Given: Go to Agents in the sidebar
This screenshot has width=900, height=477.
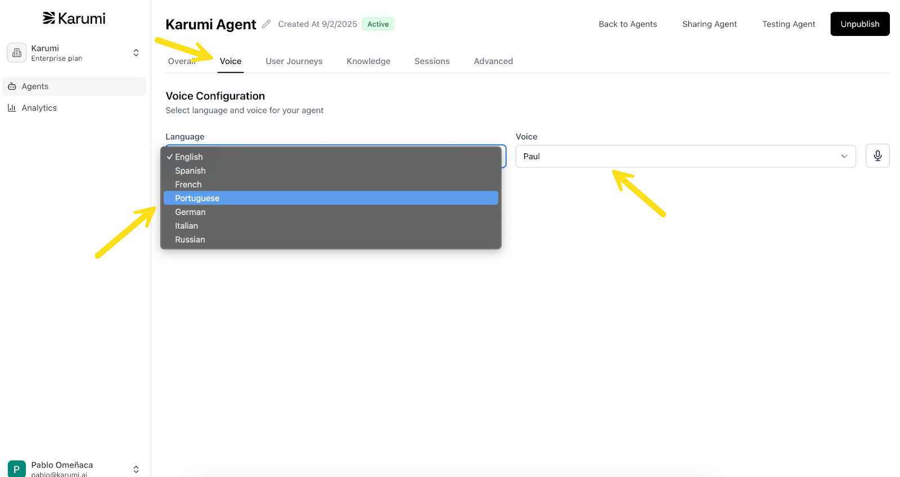Looking at the screenshot, I should pyautogui.click(x=74, y=87).
